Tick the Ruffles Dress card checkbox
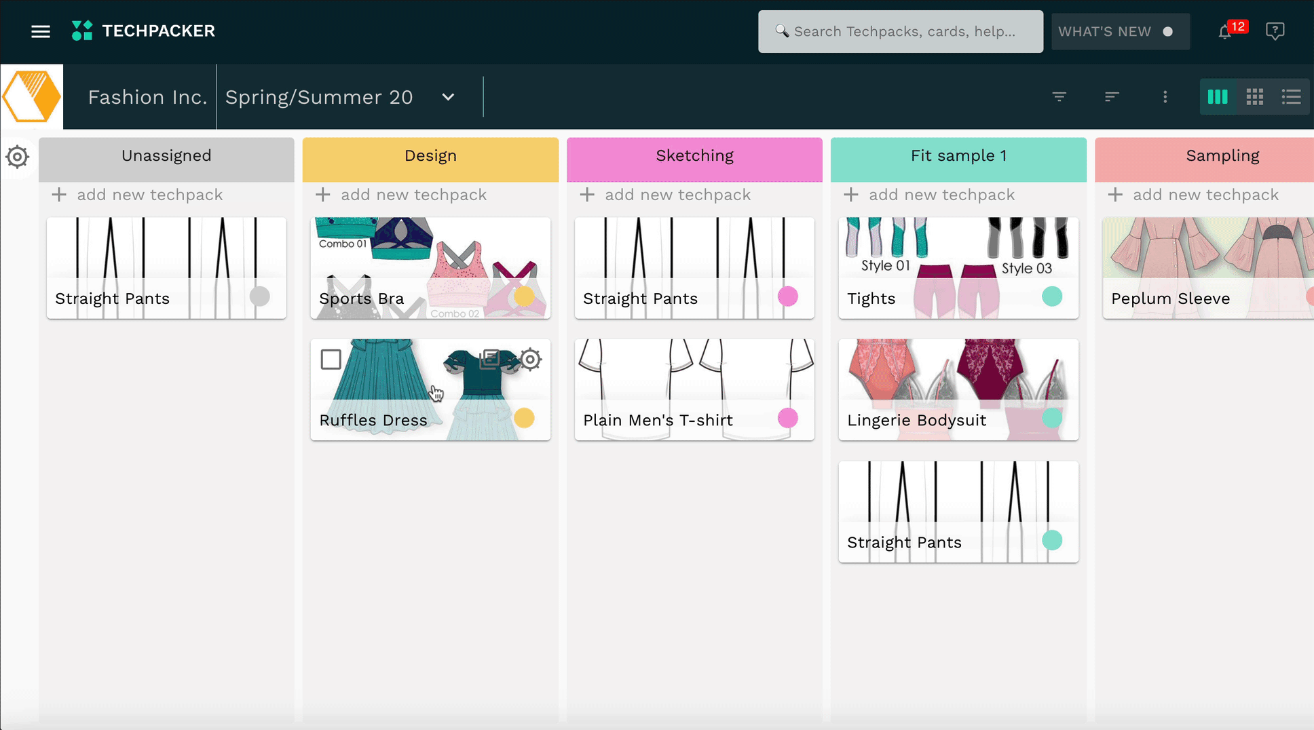Screen dimensions: 1314x730 331,359
